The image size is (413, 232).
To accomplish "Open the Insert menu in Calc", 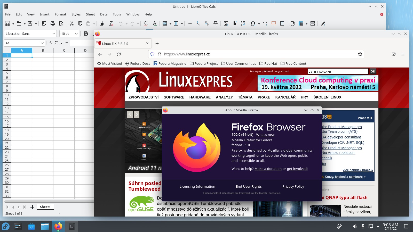I will (x=45, y=14).
